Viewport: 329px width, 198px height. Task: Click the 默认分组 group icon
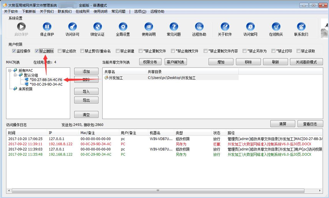coord(21,75)
